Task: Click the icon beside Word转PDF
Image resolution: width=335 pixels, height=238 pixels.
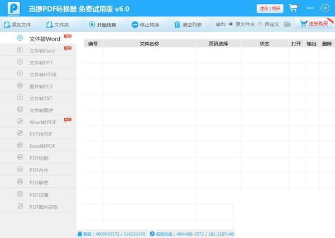Action: point(20,122)
